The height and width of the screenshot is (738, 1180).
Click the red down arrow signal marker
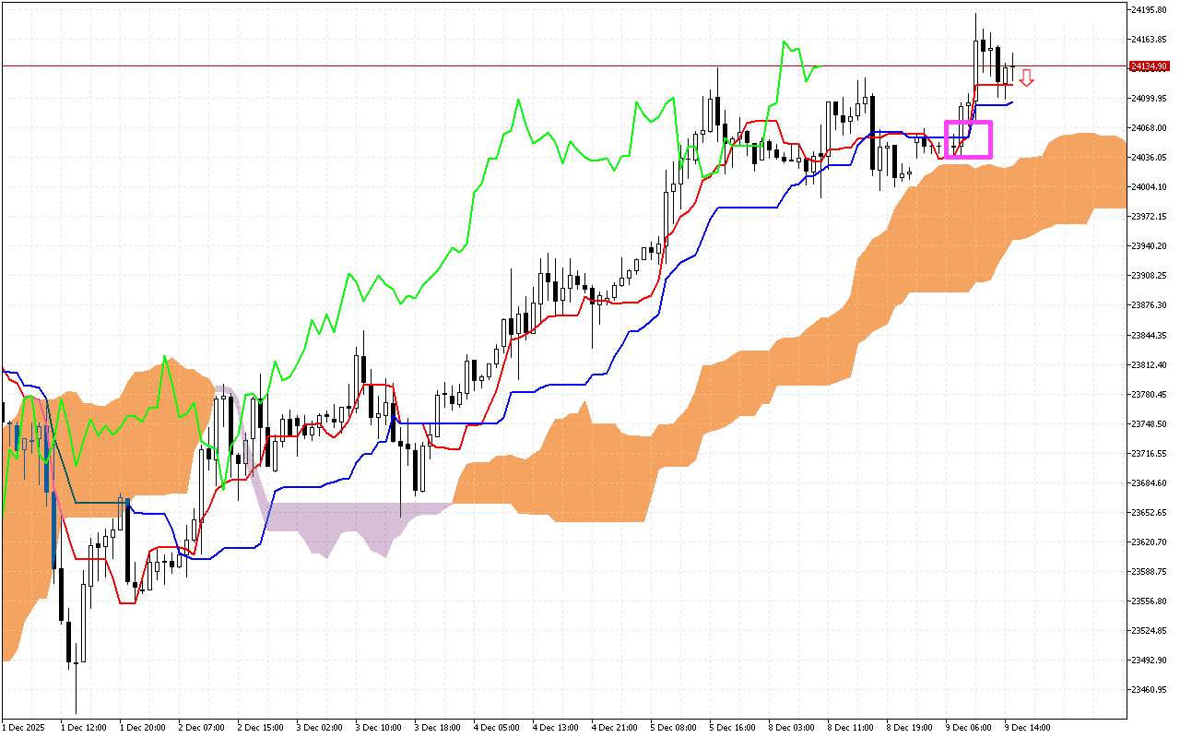point(1026,78)
